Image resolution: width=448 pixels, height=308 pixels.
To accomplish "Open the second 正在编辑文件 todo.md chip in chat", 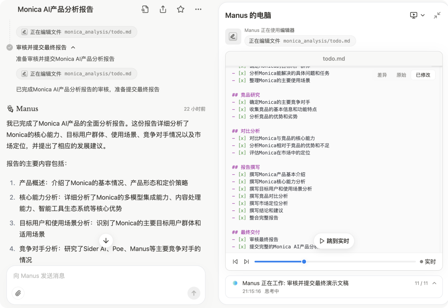I will [77, 74].
